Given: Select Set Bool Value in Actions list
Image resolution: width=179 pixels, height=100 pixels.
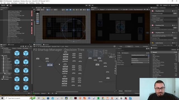Looking at the screenshot, I should (x=156, y=64).
